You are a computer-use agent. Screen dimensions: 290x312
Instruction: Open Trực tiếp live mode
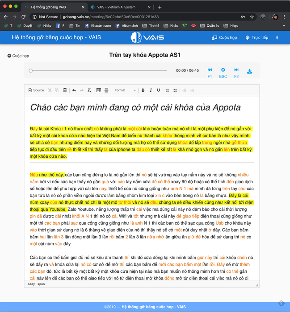point(257,37)
